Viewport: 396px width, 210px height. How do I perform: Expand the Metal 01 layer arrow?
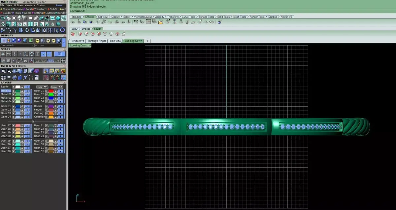[14, 91]
